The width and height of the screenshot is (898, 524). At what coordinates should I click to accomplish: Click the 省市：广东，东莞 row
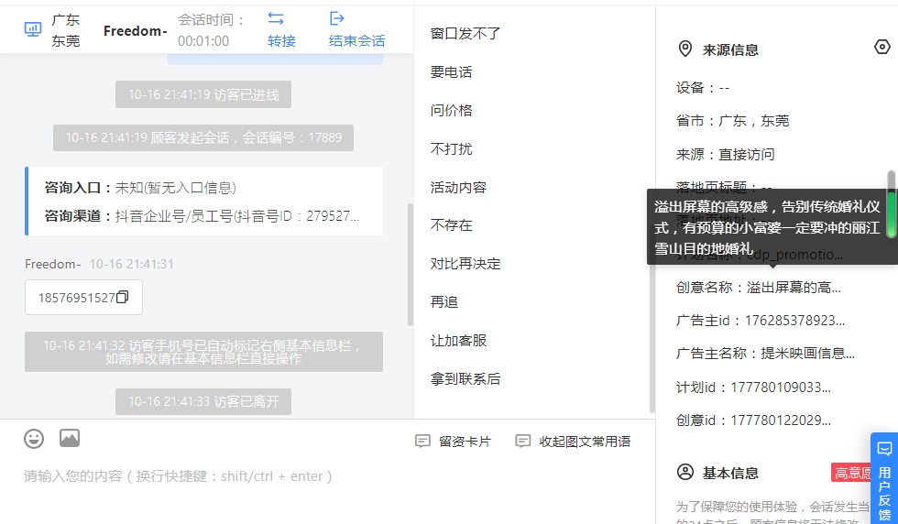point(732,121)
